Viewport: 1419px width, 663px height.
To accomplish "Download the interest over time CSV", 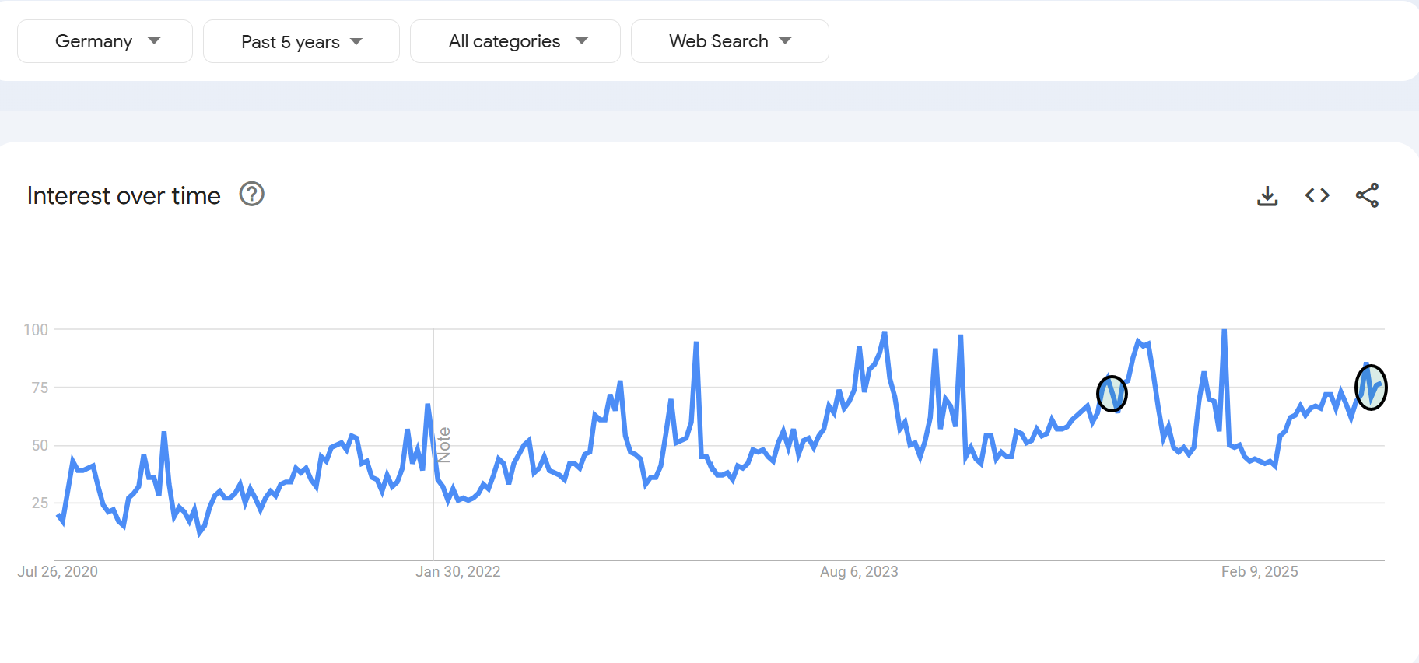I will pyautogui.click(x=1267, y=195).
